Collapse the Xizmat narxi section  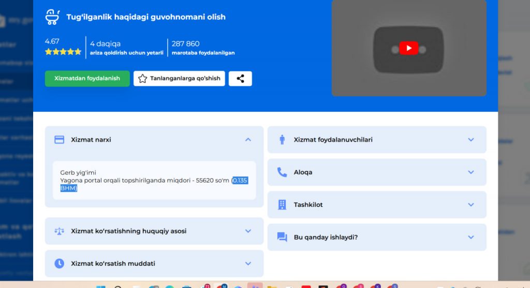pos(248,140)
